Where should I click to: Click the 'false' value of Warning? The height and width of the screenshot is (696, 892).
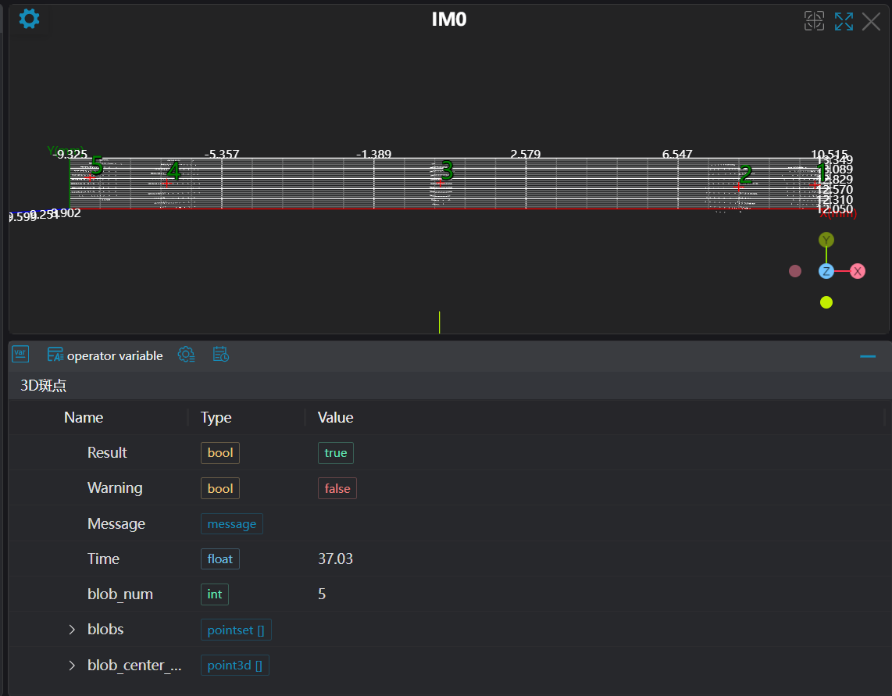(337, 488)
